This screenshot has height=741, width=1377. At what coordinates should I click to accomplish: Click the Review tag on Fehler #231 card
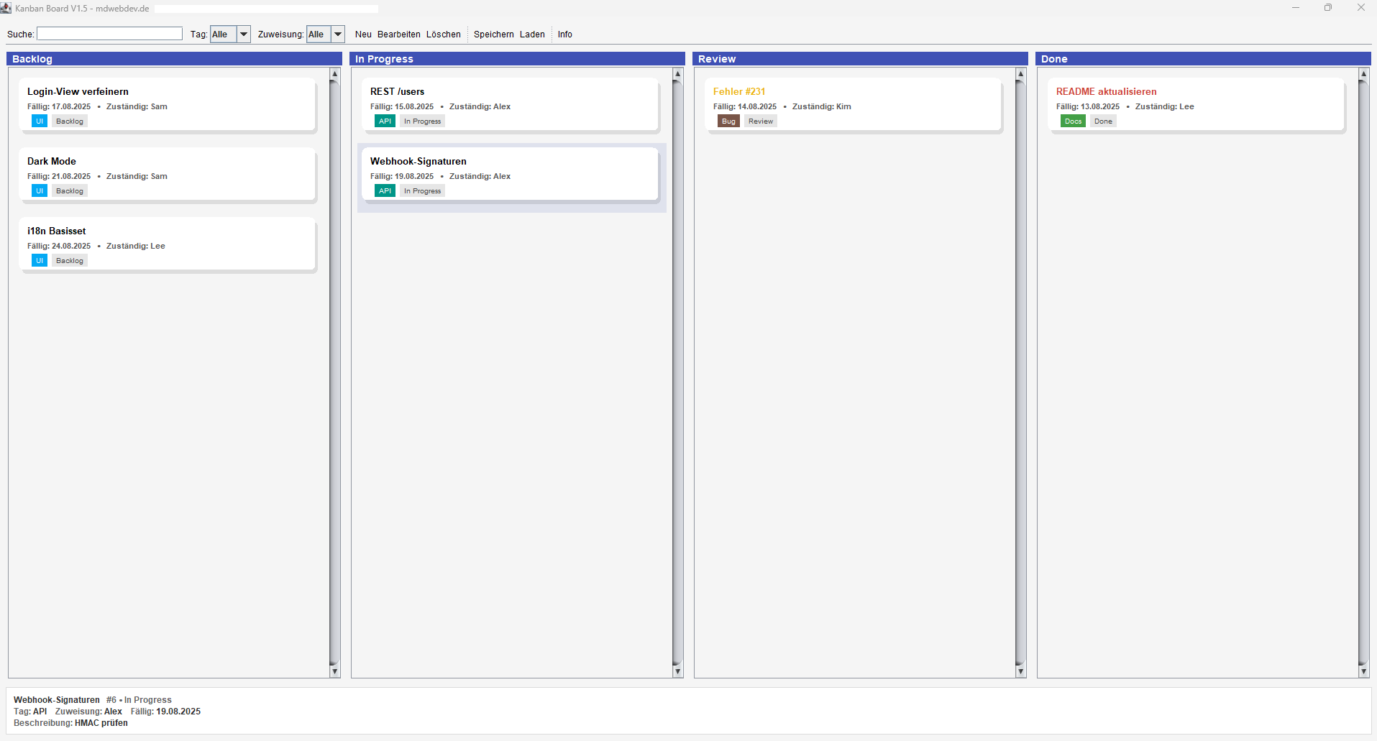(760, 121)
